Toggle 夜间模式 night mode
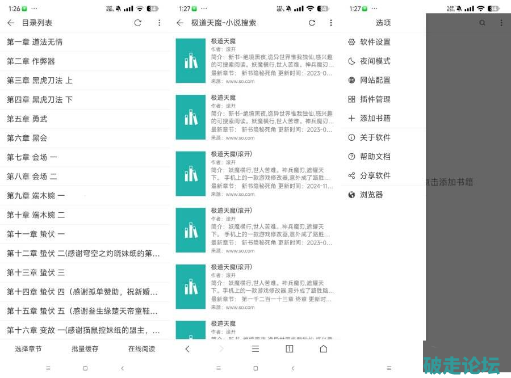Viewport: 511px width, 378px height. (x=375, y=61)
